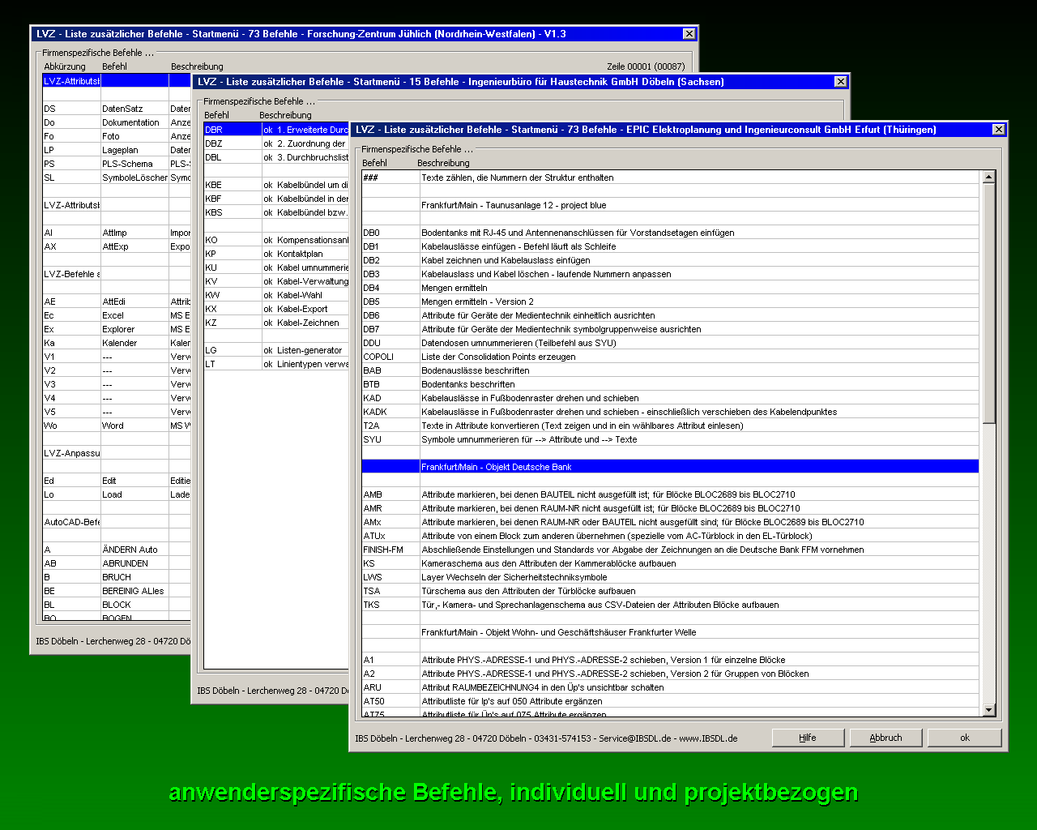Click the scrollbar up arrow in Erfurt list

[x=988, y=177]
